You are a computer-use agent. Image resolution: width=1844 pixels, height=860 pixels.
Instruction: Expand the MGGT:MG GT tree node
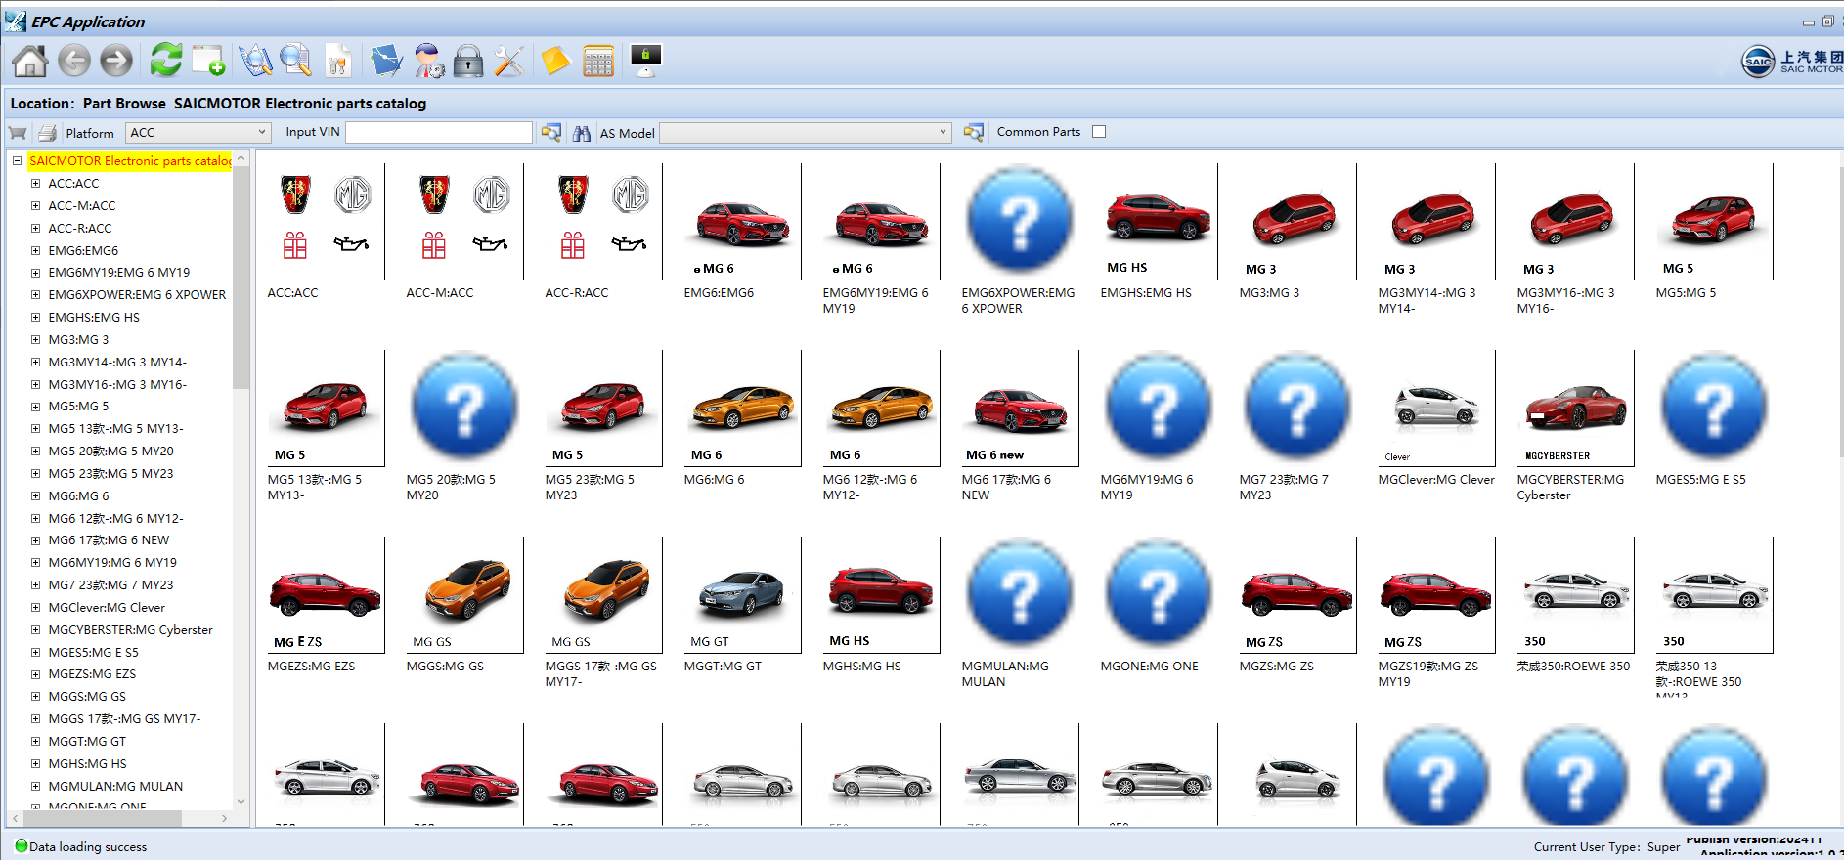(35, 741)
